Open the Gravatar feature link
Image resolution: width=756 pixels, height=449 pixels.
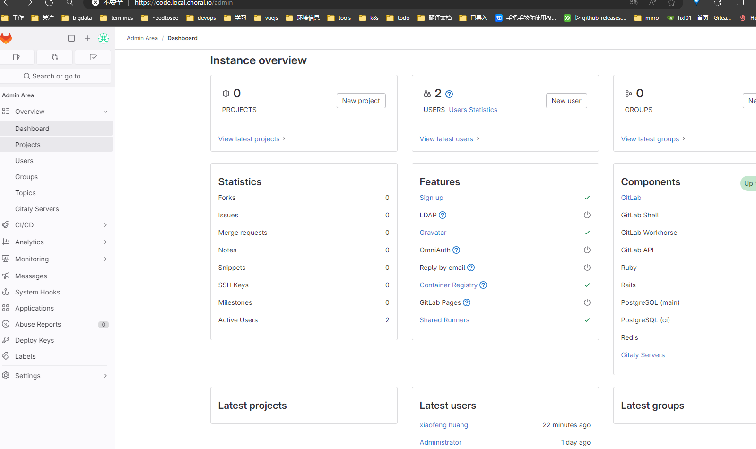tap(433, 233)
